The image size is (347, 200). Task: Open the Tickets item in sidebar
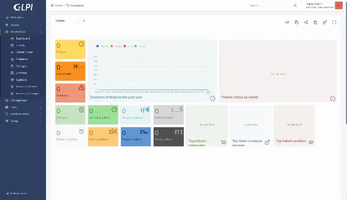click(x=21, y=46)
